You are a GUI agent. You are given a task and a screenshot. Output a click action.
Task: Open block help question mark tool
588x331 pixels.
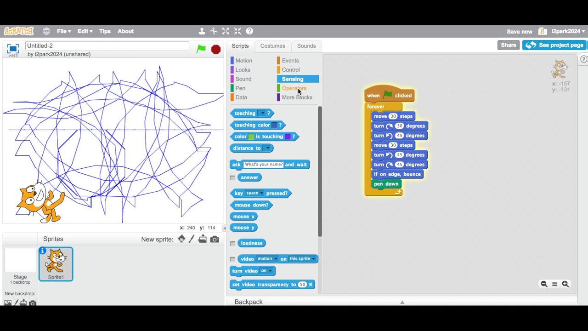click(249, 31)
